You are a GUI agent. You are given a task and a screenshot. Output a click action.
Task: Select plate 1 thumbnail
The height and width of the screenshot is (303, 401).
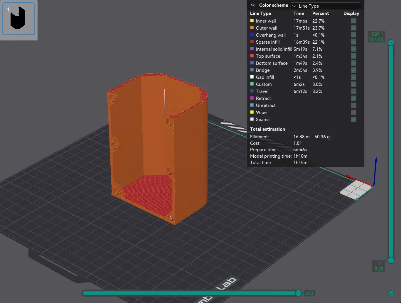click(x=19, y=18)
